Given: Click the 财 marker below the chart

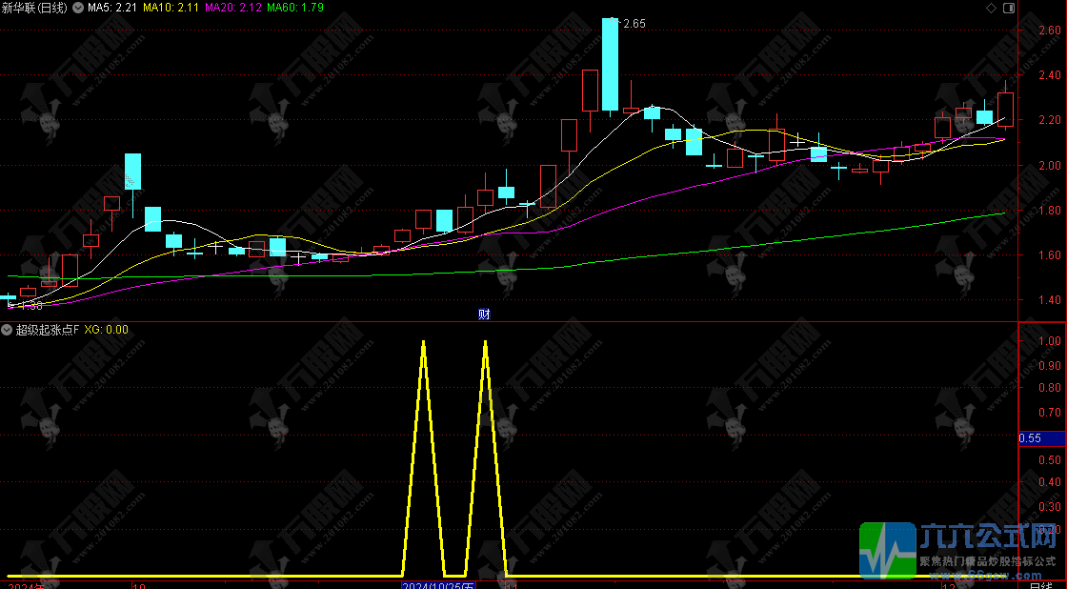Looking at the screenshot, I should point(484,314).
